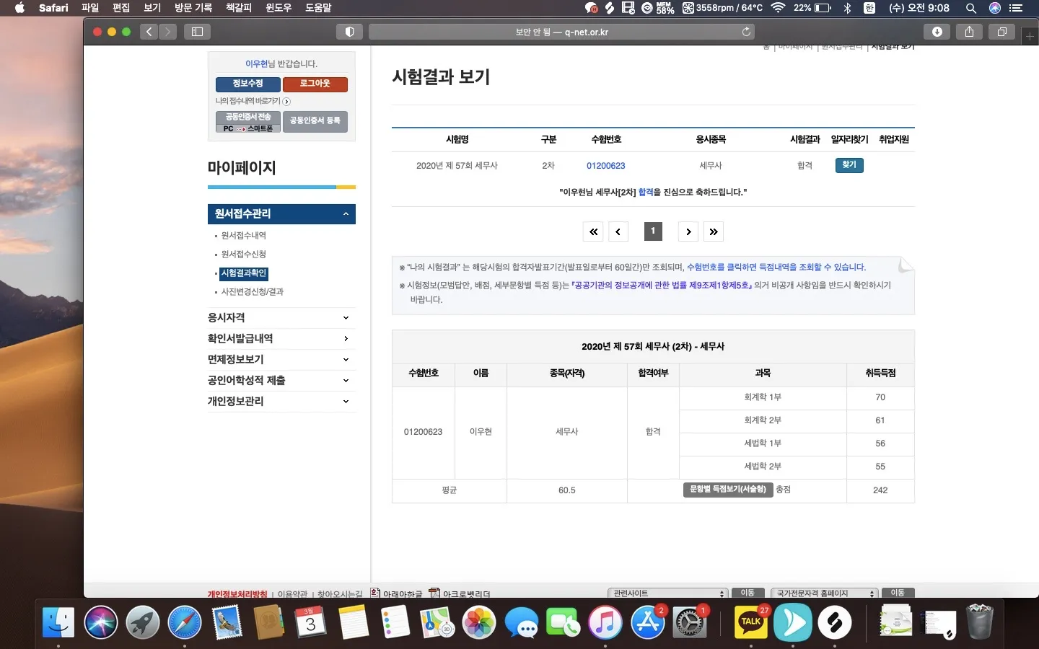Viewport: 1039px width, 649px height.
Task: Collapse the 원서접수관리 sidebar section
Action: click(x=281, y=214)
